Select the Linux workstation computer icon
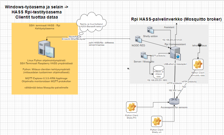Image resolution: width=224 pixels, height=135 pixels. point(46,49)
